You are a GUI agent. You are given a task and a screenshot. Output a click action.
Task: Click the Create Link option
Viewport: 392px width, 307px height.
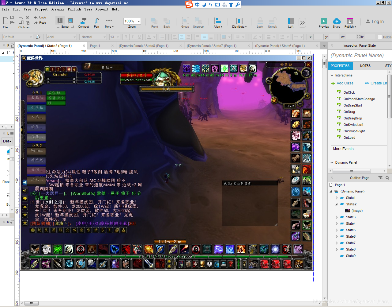click(379, 83)
